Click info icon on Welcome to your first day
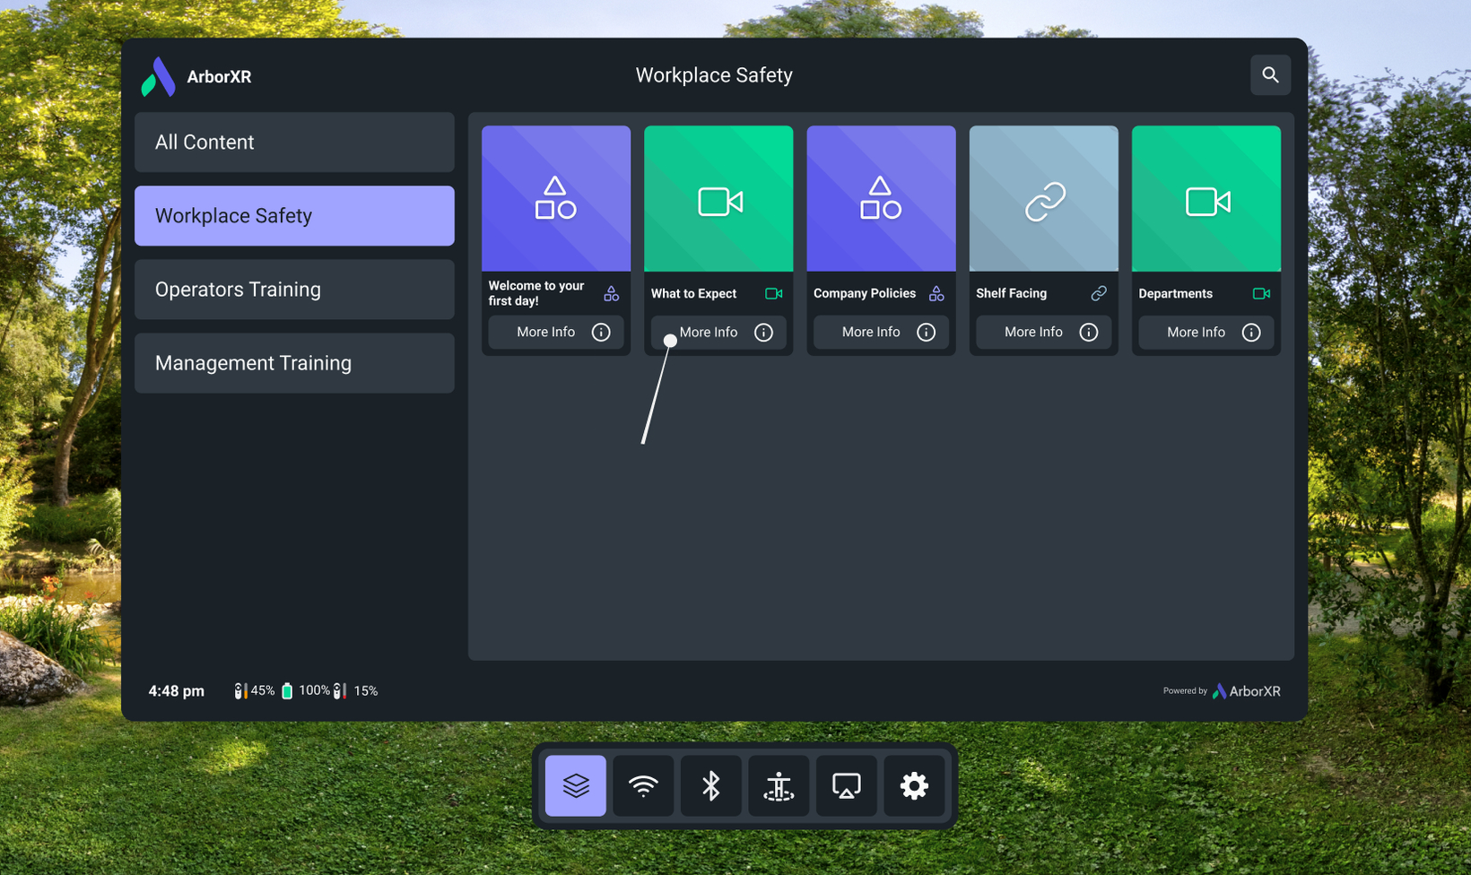The width and height of the screenshot is (1471, 875). (601, 333)
